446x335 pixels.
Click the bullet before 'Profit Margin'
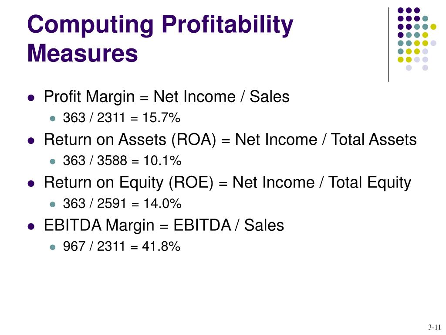[x=31, y=98]
